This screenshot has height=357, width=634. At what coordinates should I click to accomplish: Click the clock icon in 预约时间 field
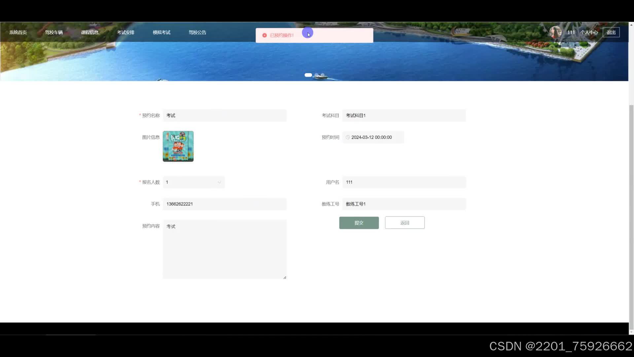point(348,137)
